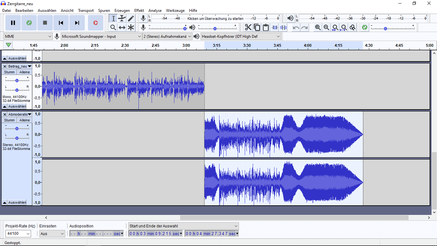
Task: Click the Pause transport button
Action: click(x=13, y=23)
